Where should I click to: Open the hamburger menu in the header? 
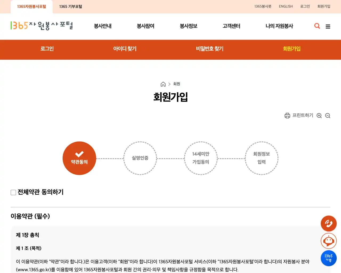click(x=328, y=26)
